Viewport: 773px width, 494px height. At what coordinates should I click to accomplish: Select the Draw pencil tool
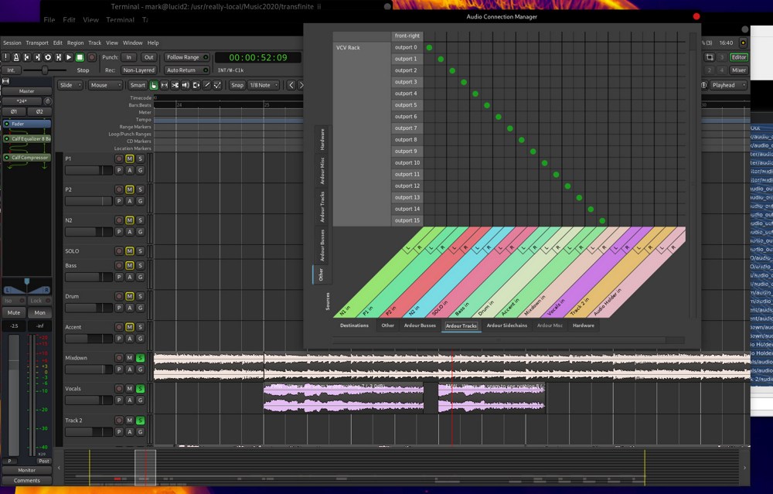coord(207,85)
